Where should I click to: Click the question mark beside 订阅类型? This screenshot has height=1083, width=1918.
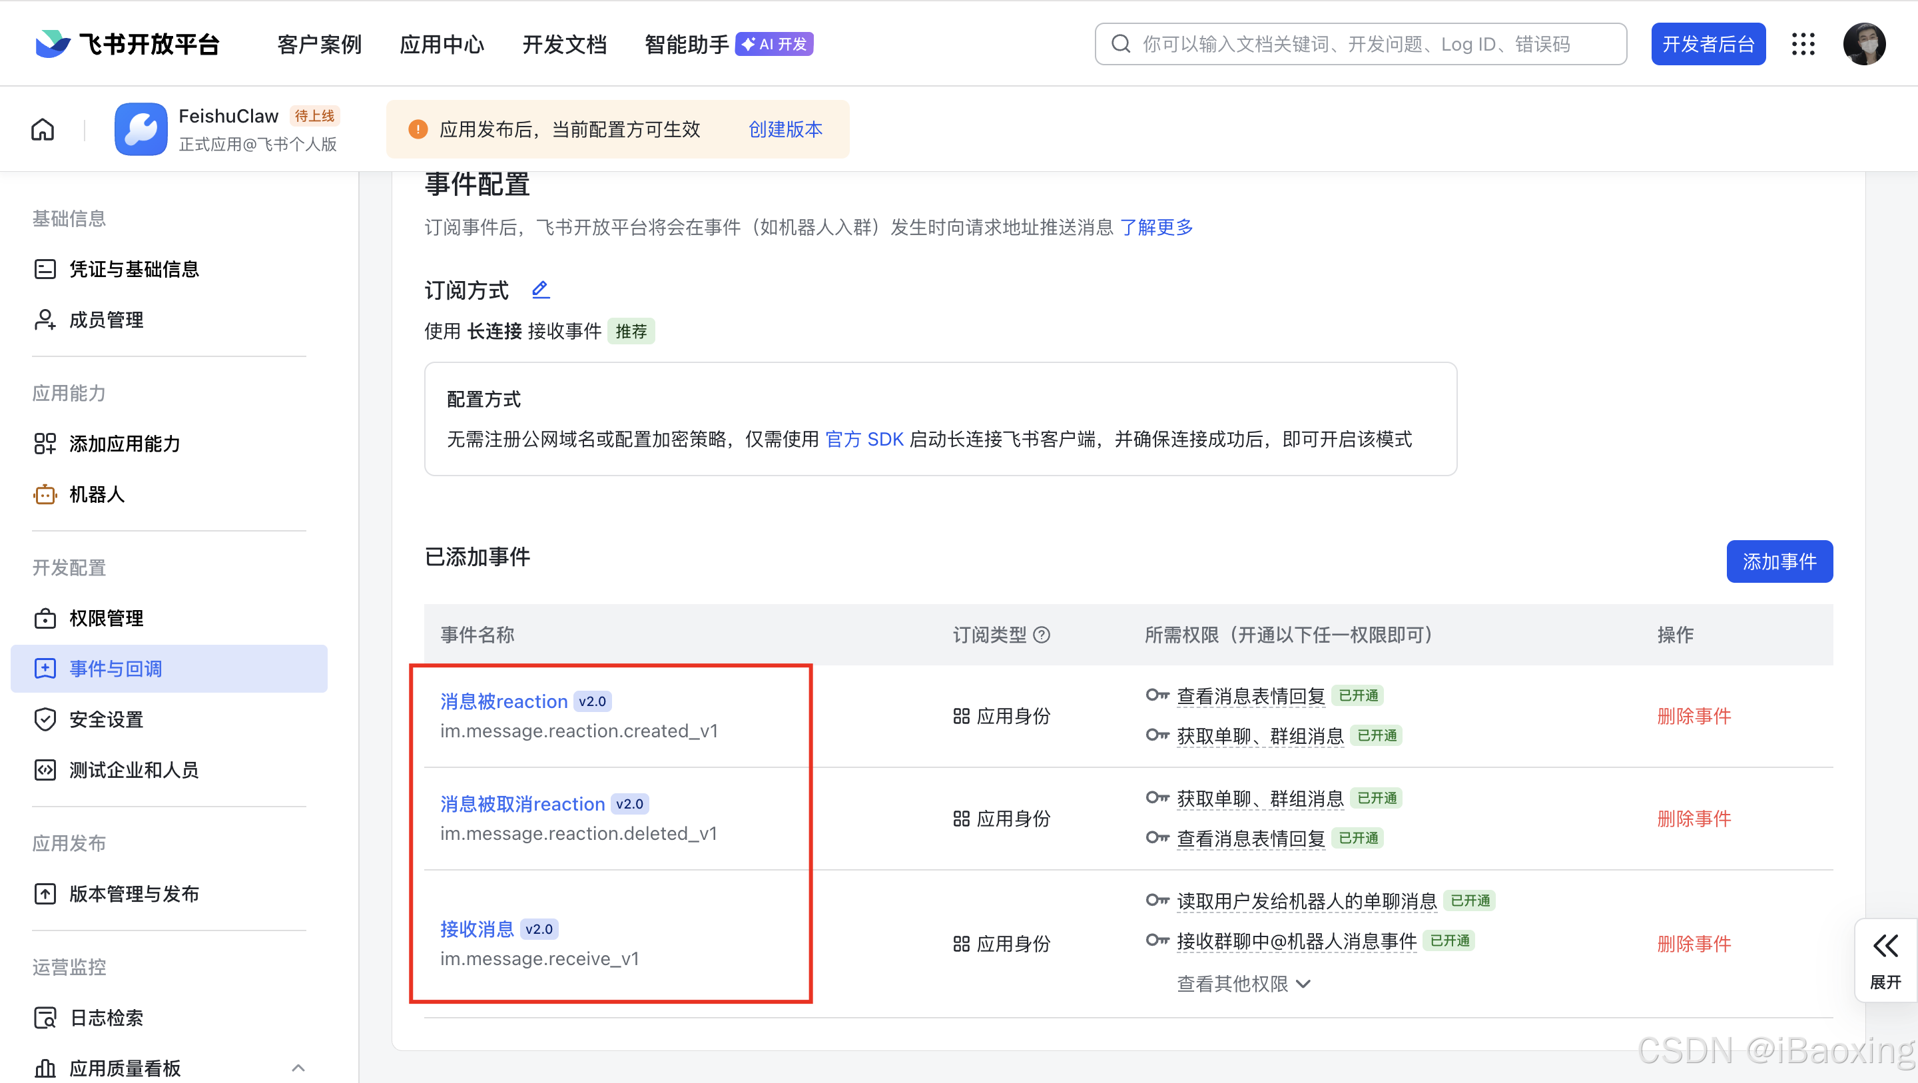point(1042,635)
